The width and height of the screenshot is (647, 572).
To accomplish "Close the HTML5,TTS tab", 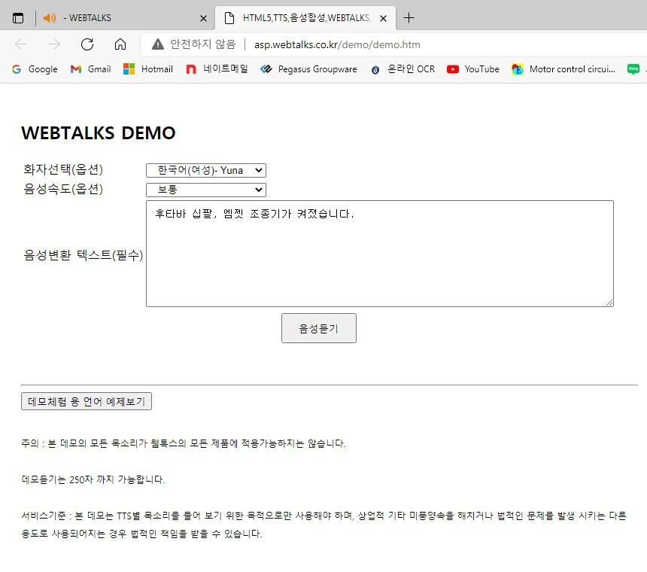I will [384, 18].
